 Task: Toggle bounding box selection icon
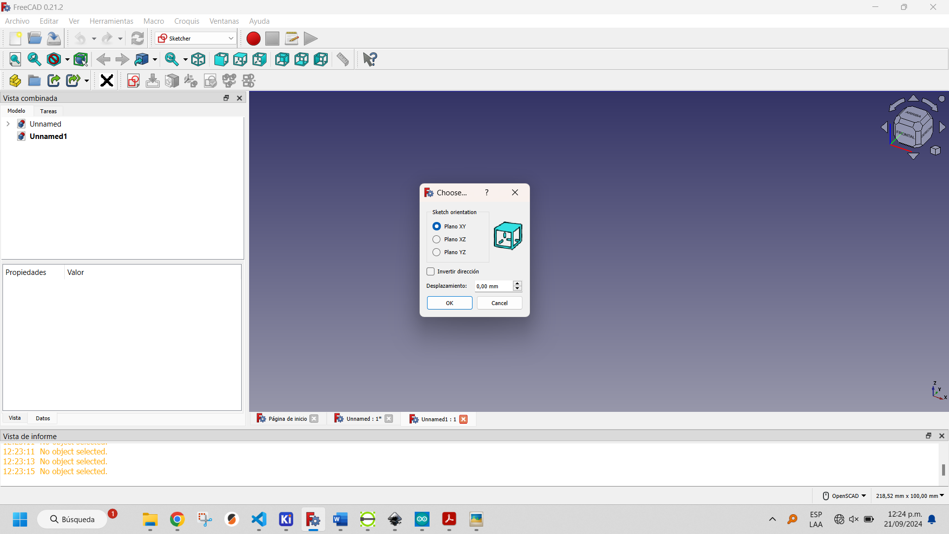click(81, 60)
